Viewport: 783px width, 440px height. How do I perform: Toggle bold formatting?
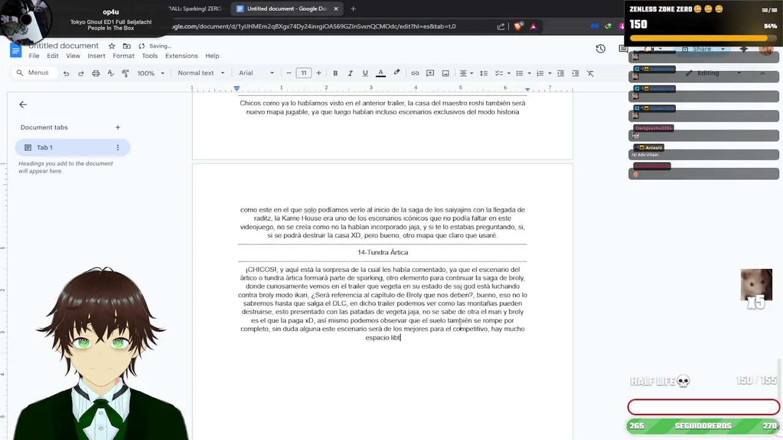pyautogui.click(x=335, y=73)
